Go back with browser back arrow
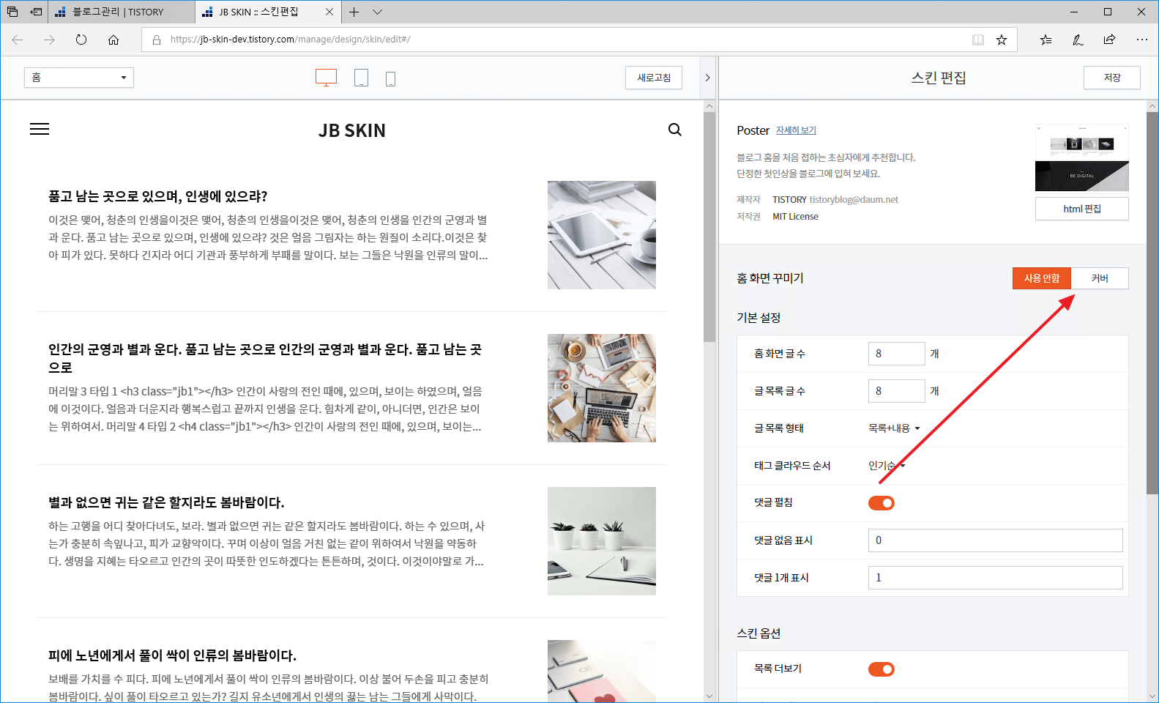The width and height of the screenshot is (1159, 703). click(x=18, y=40)
